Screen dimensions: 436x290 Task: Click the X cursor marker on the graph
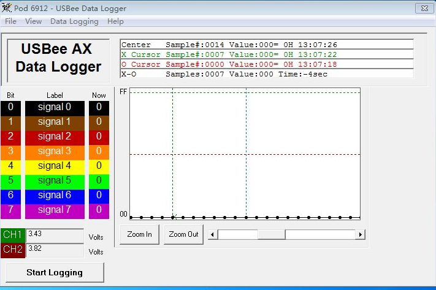[x=174, y=217]
